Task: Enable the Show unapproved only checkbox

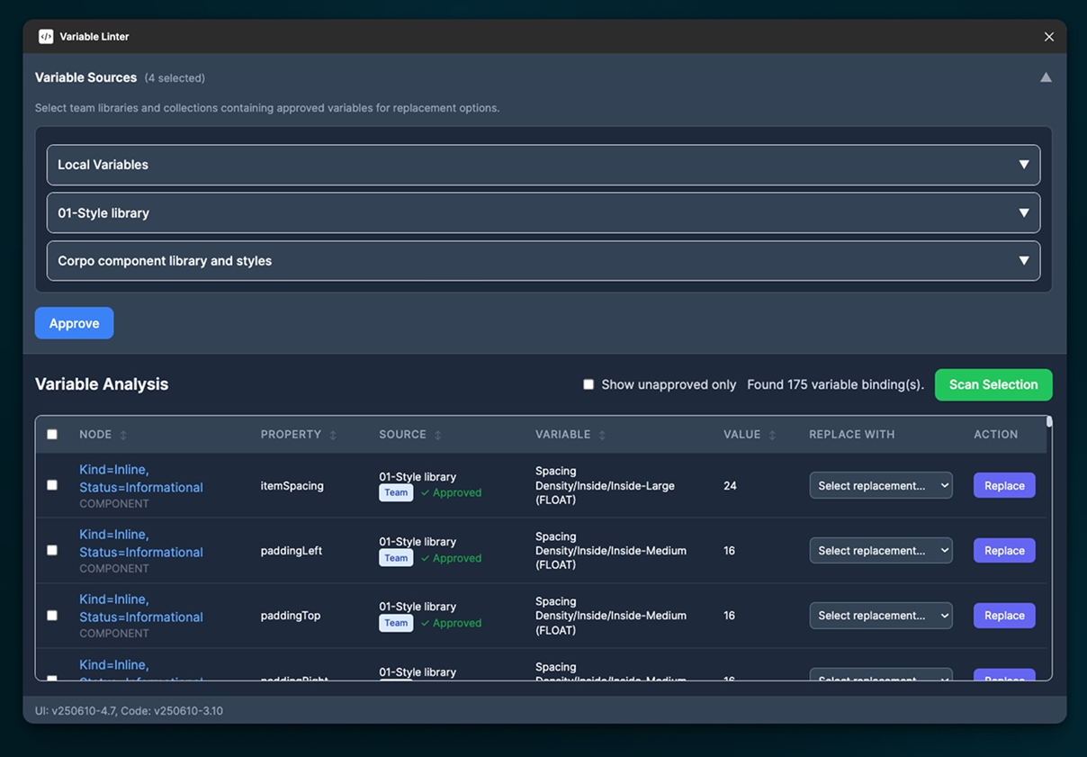Action: [588, 383]
